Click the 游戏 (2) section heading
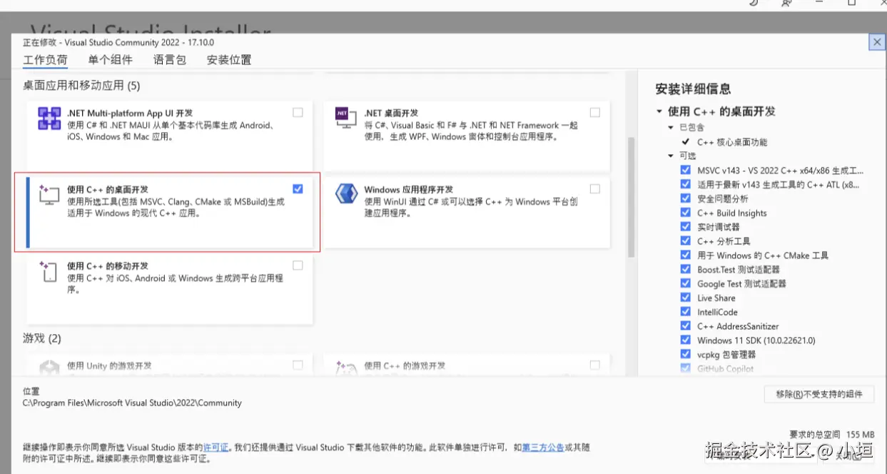Image resolution: width=887 pixels, height=474 pixels. [42, 338]
